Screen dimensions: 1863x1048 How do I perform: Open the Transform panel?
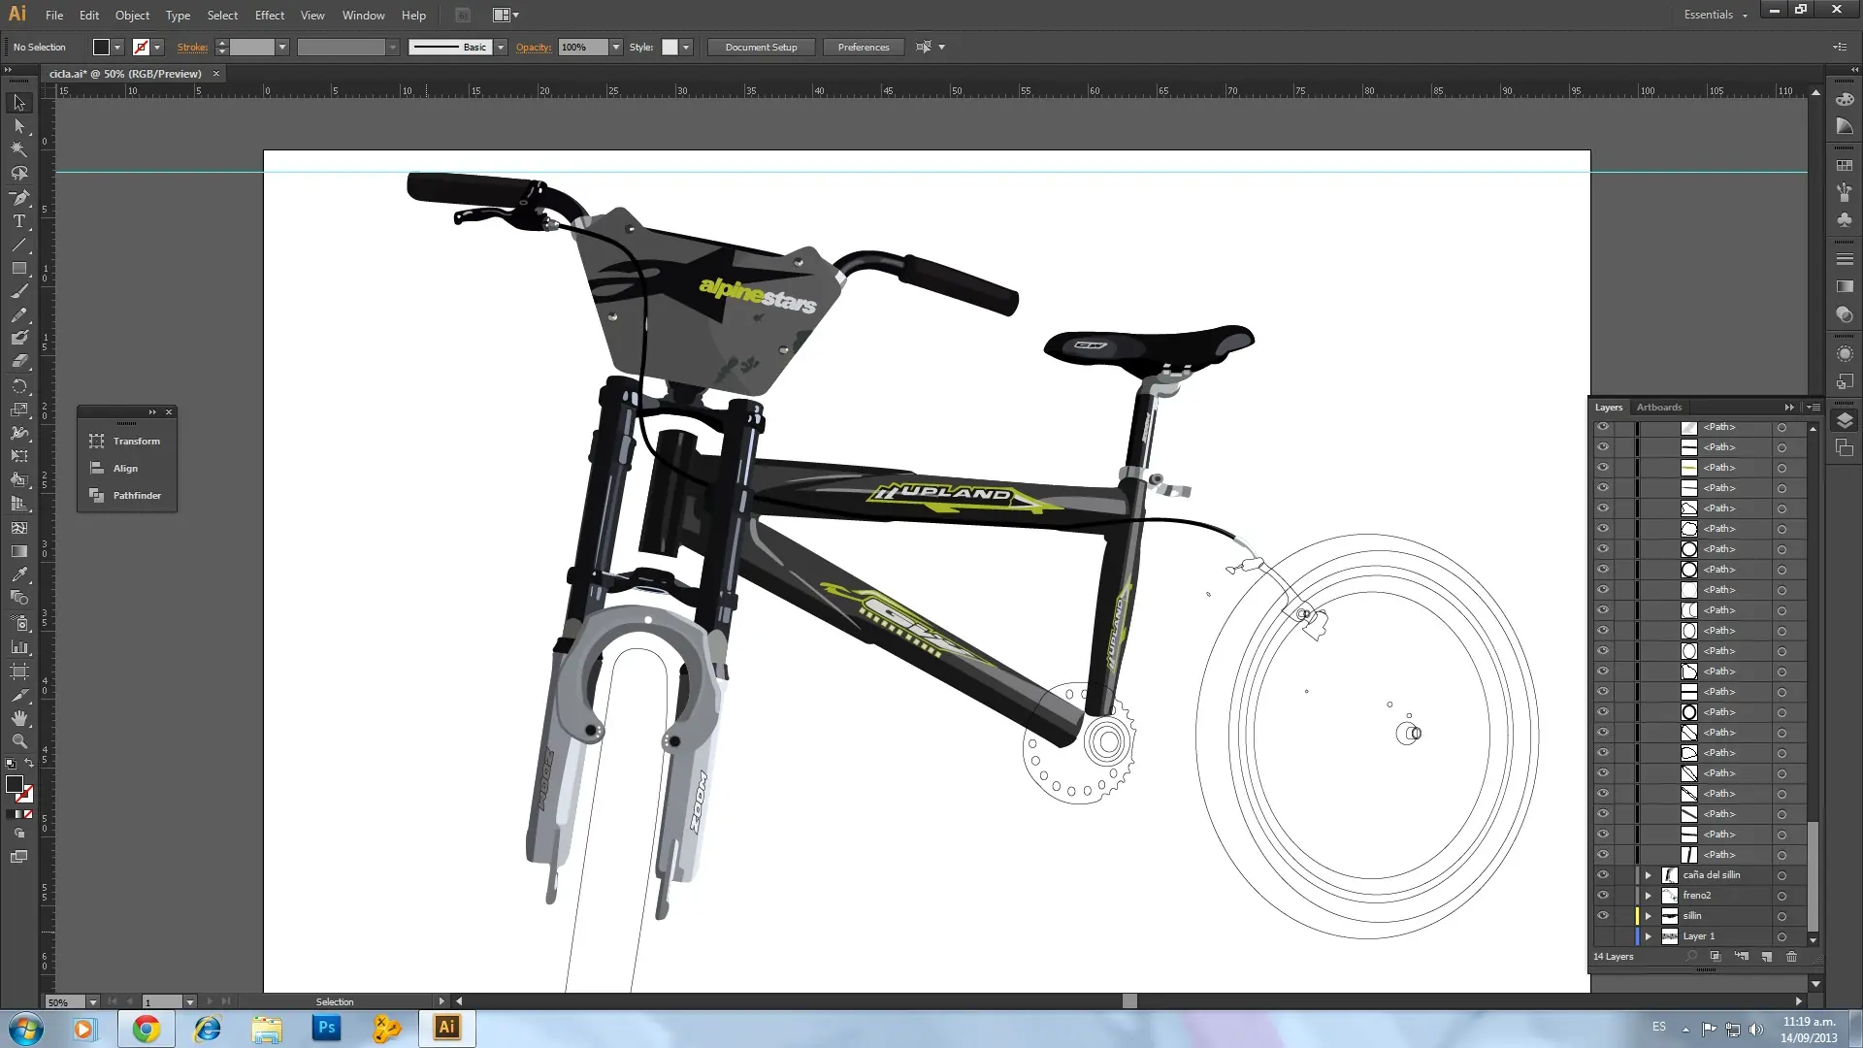point(126,442)
